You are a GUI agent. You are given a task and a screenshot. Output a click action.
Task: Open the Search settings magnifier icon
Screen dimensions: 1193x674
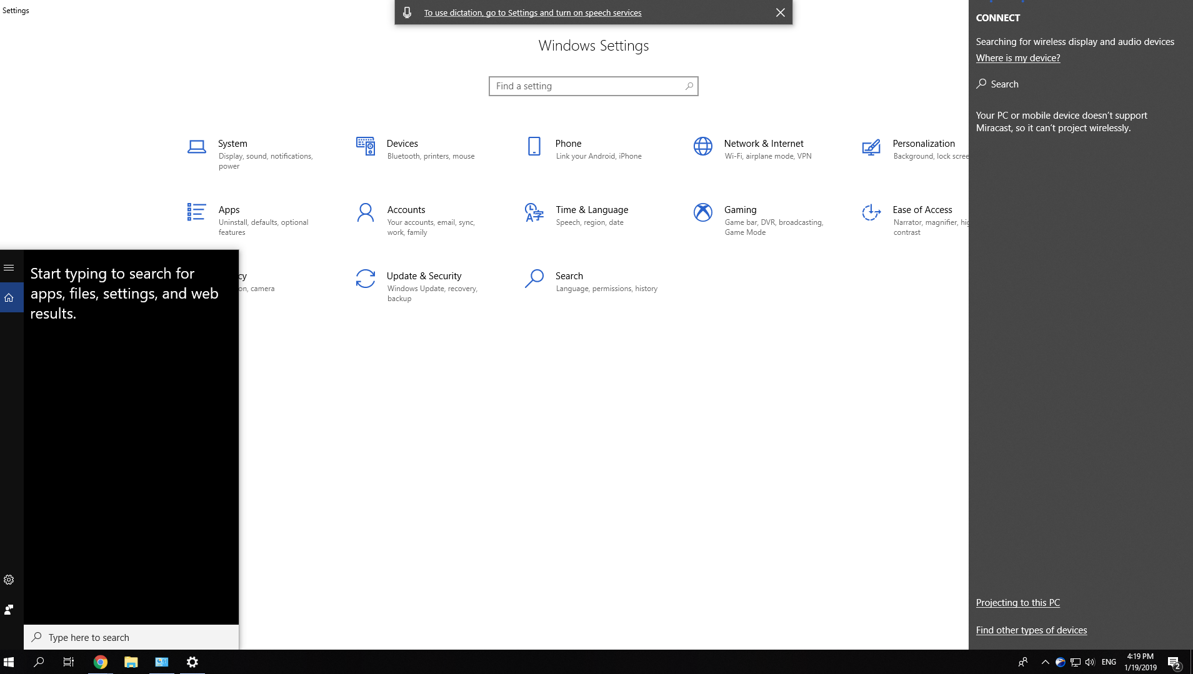[534, 279]
